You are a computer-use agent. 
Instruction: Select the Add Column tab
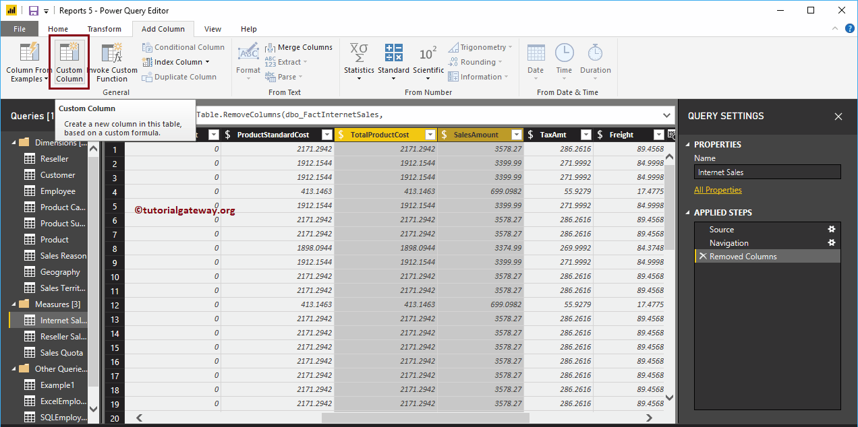point(163,29)
